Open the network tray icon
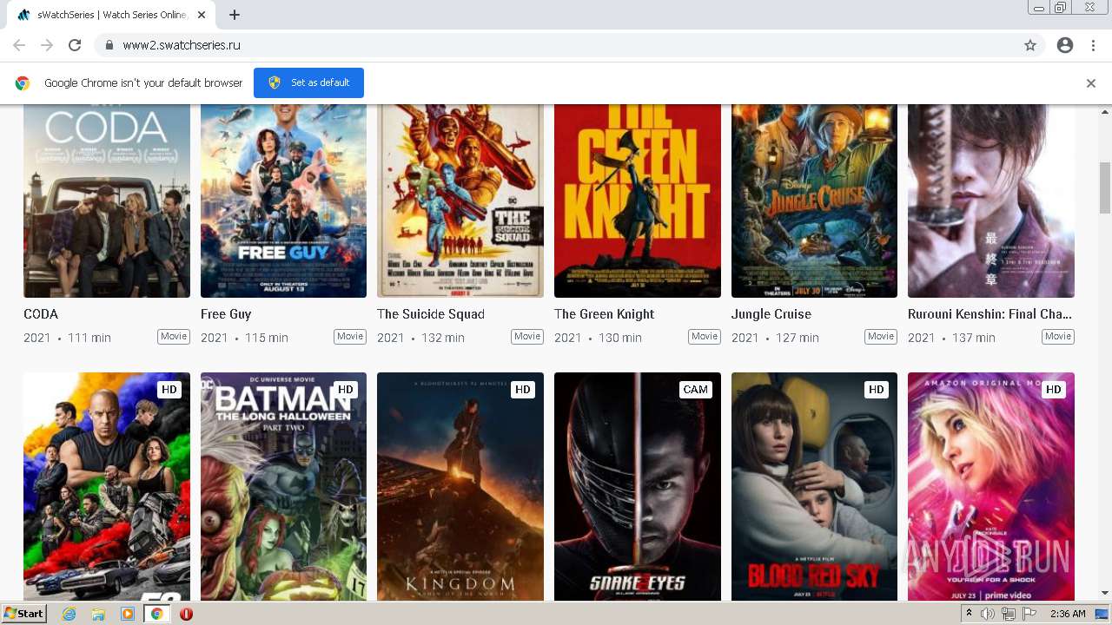This screenshot has height=625, width=1112. (x=1009, y=614)
